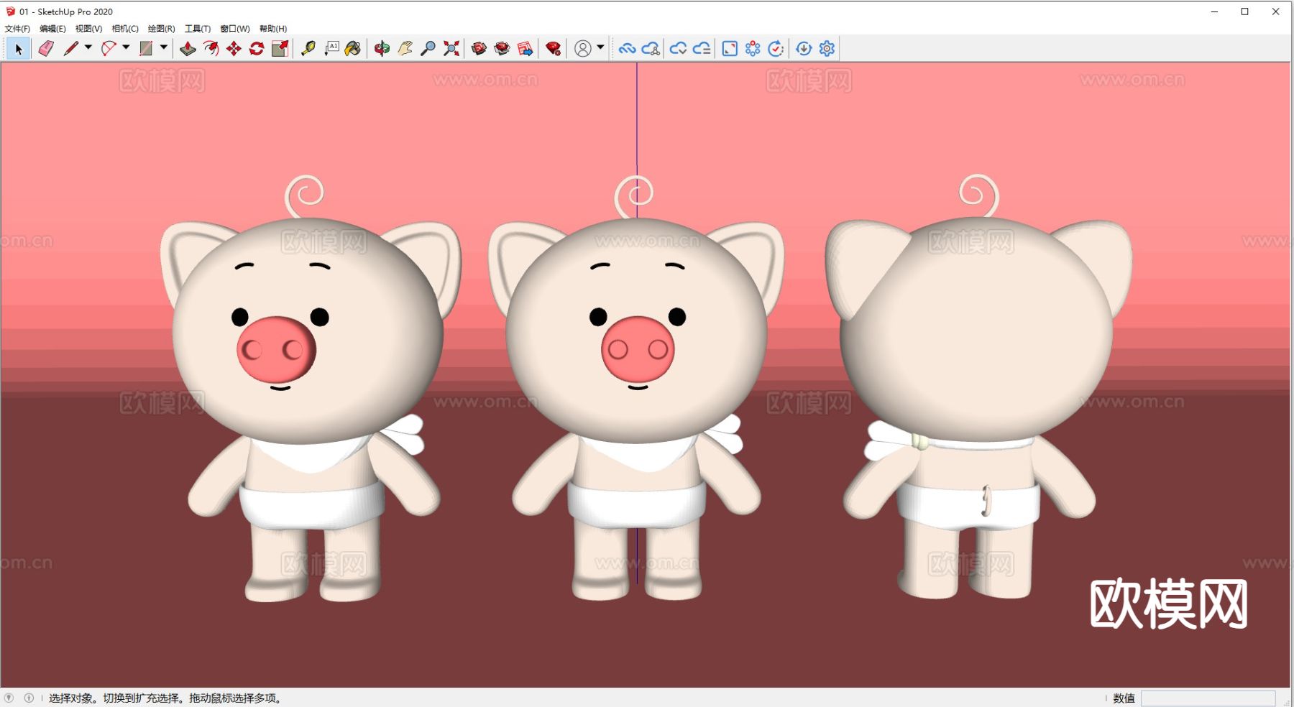
Task: Click the Zoom Extents icon
Action: (x=451, y=48)
